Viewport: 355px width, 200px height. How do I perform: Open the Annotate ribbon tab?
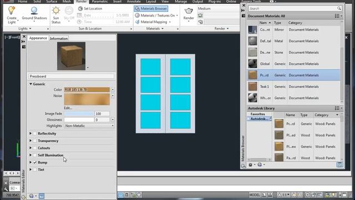click(134, 1)
